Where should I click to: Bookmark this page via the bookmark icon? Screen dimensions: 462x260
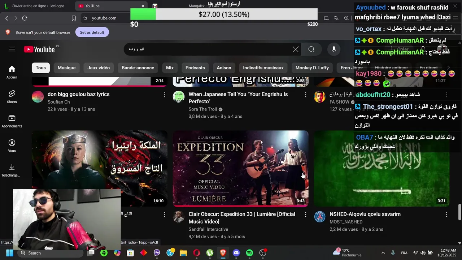74,18
